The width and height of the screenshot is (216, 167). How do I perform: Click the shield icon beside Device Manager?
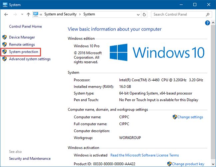5,38
